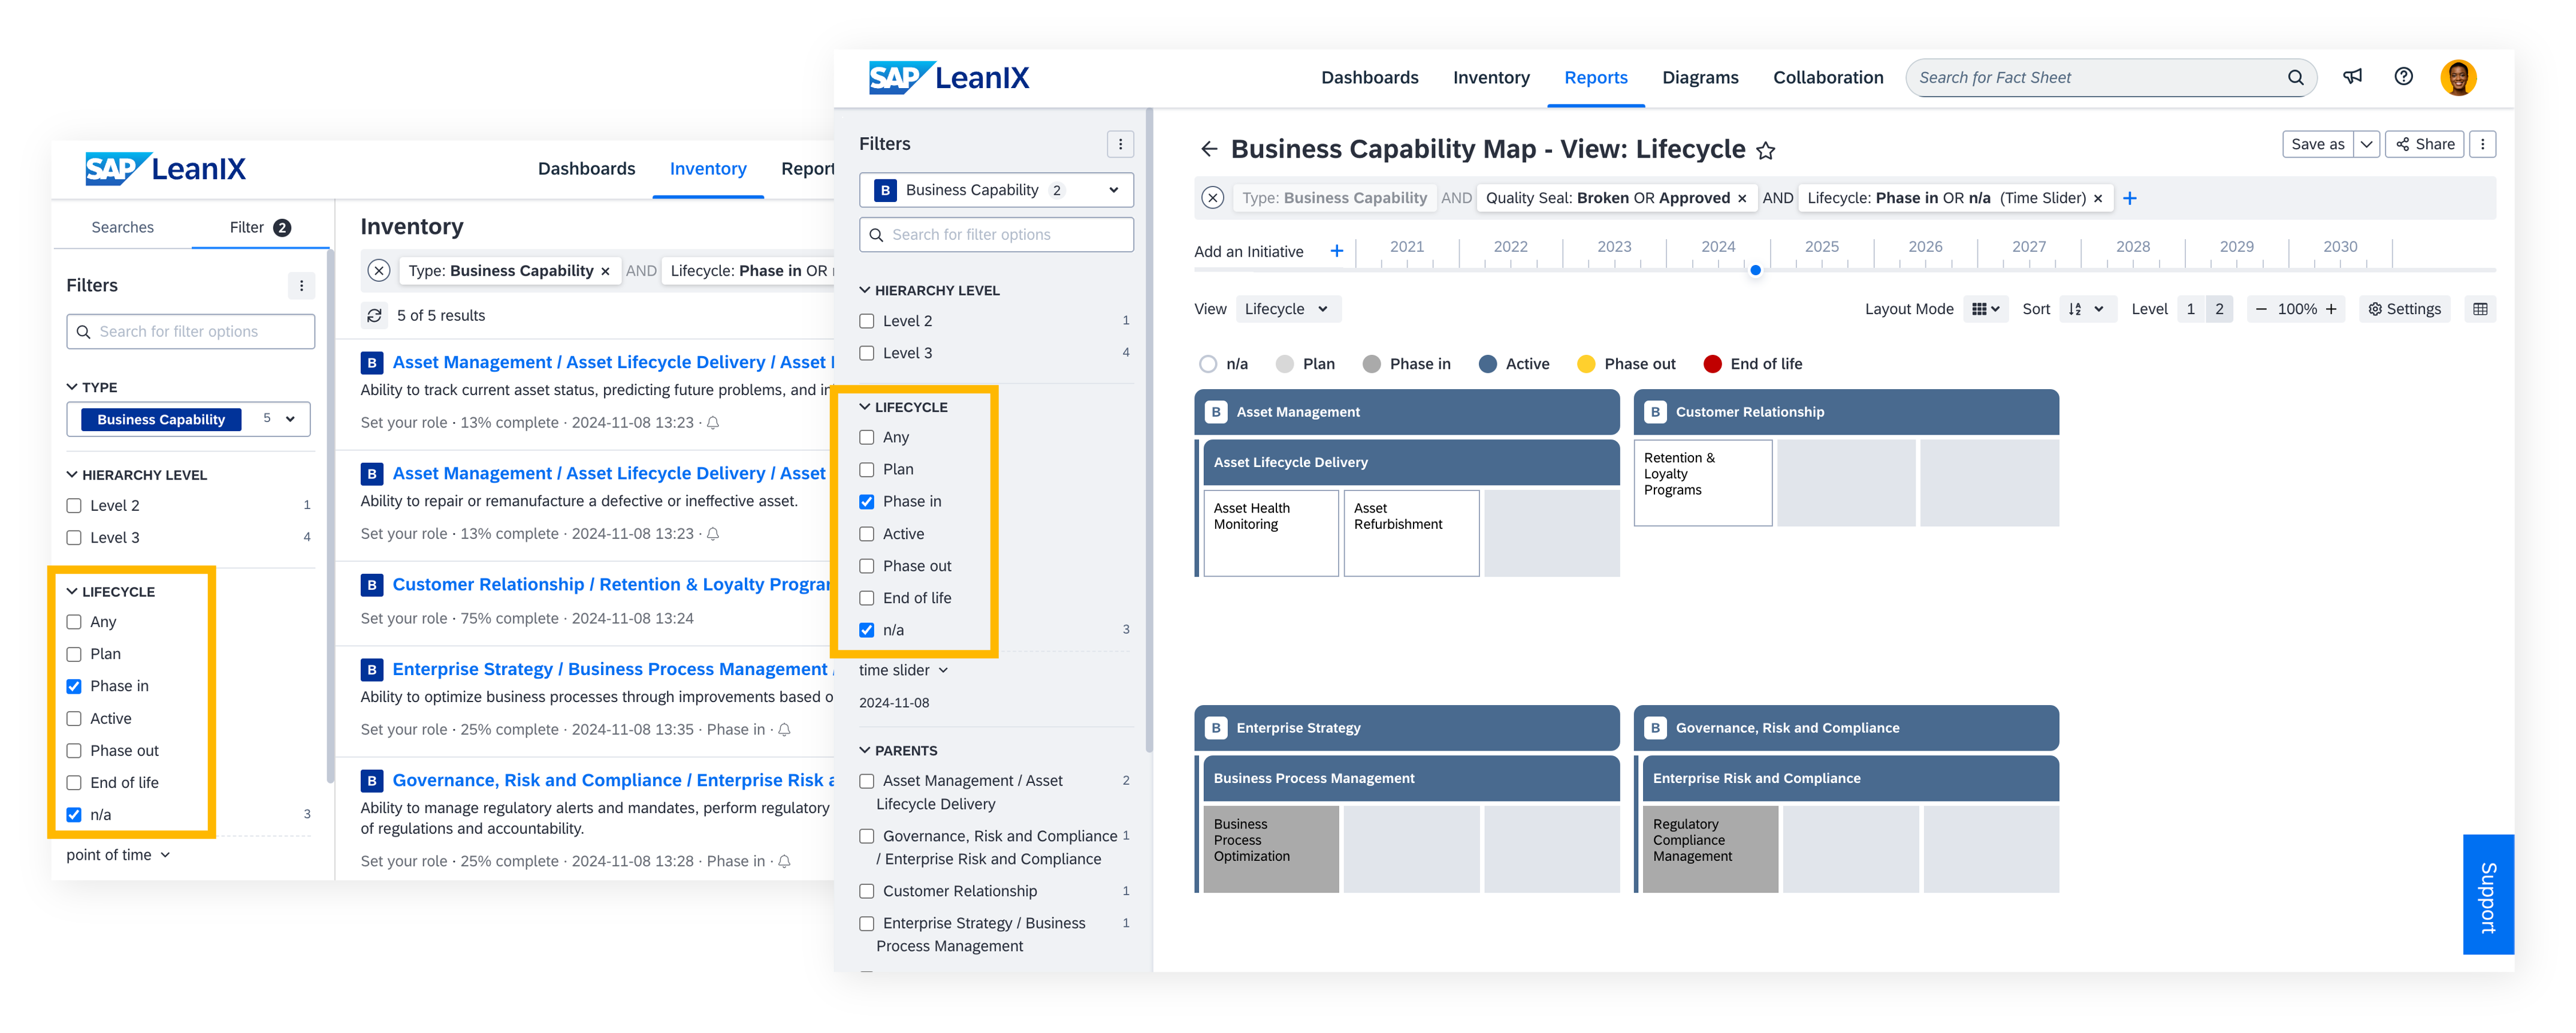Add a new filter with the blue plus
Image resolution: width=2576 pixels, height=1033 pixels.
click(x=2130, y=198)
